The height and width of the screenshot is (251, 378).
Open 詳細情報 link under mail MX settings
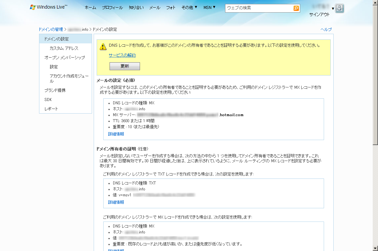coord(116,134)
